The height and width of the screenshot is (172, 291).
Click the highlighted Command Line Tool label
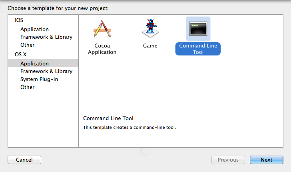197,49
